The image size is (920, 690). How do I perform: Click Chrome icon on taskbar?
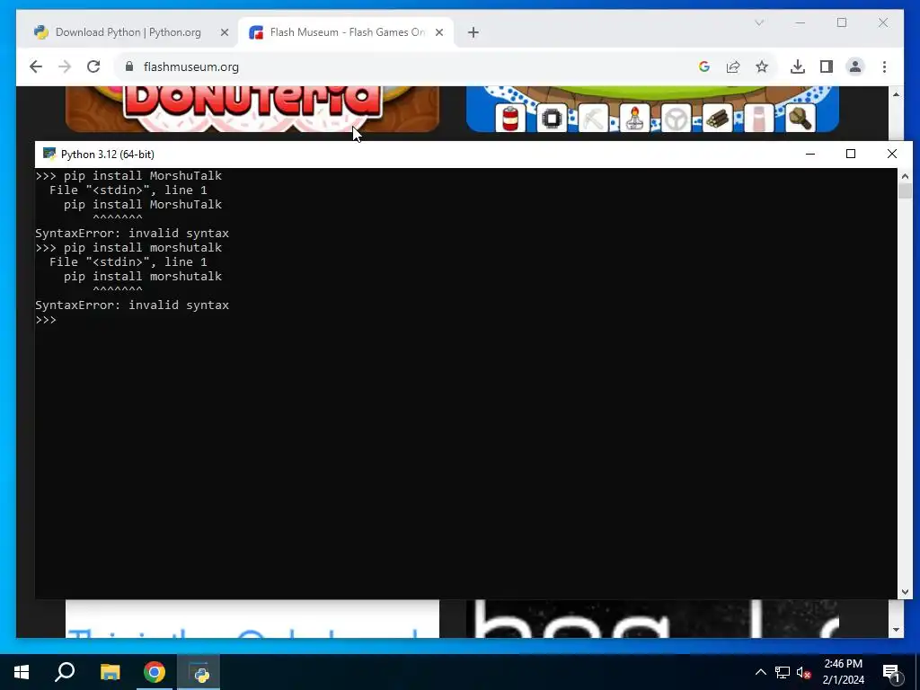(x=155, y=672)
